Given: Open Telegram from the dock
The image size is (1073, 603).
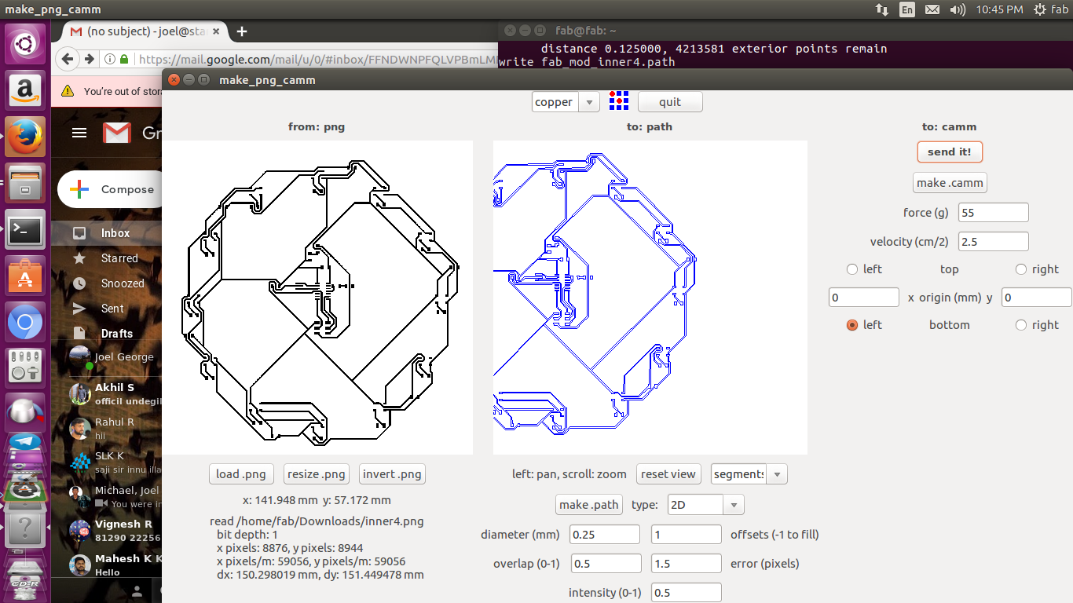Looking at the screenshot, I should tap(25, 443).
